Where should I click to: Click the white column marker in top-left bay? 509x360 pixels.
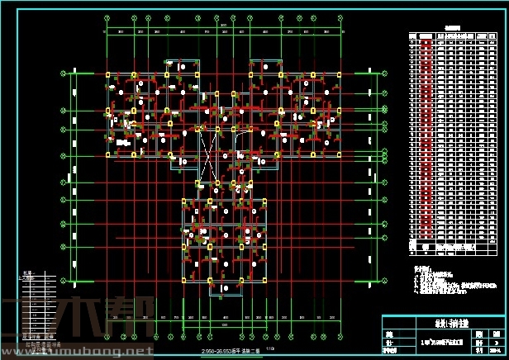(121, 92)
